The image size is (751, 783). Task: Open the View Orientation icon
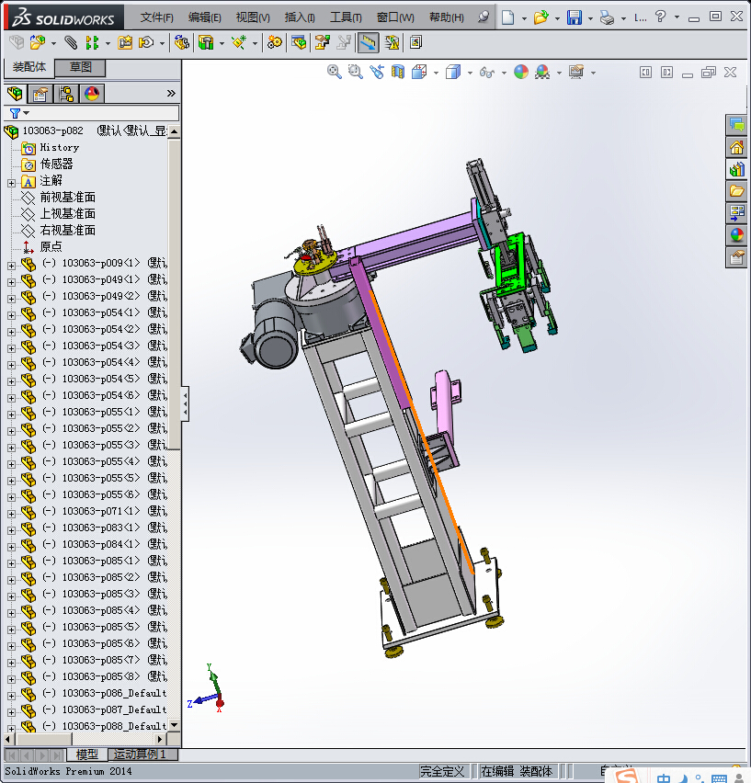[x=419, y=72]
